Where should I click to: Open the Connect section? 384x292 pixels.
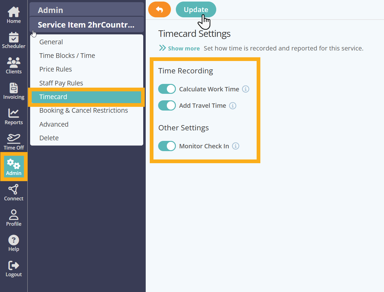pyautogui.click(x=14, y=192)
